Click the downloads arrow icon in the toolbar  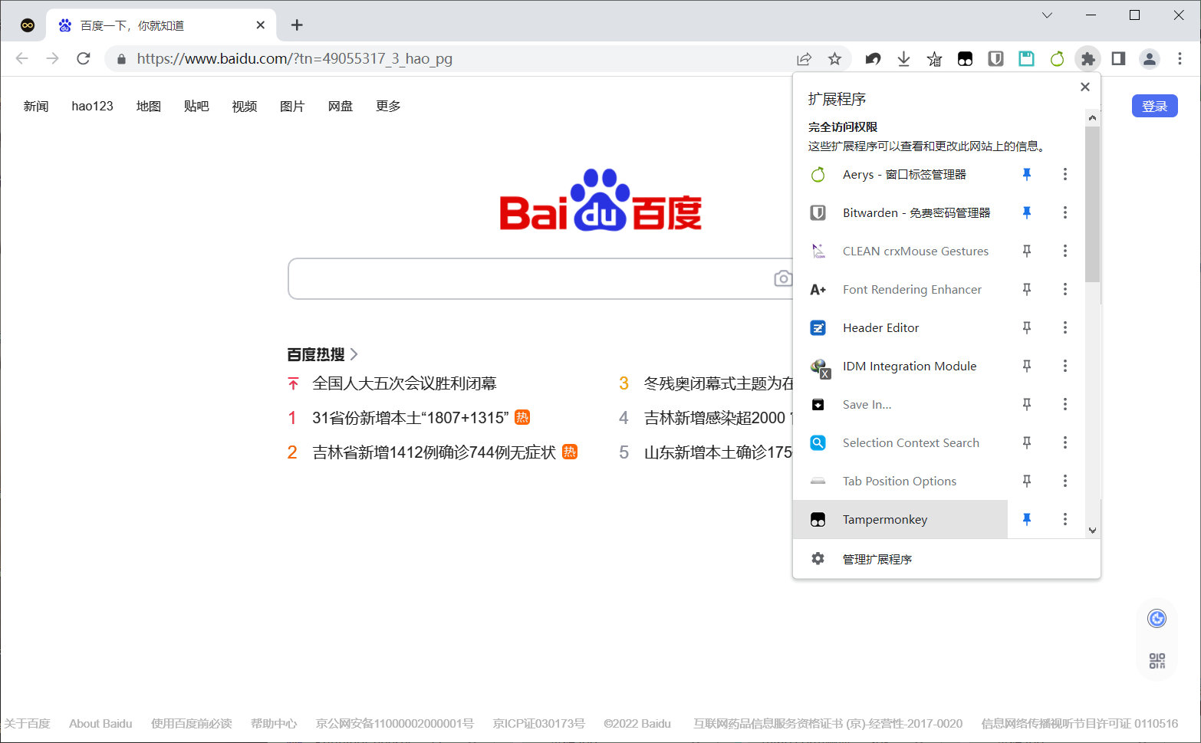coord(903,59)
